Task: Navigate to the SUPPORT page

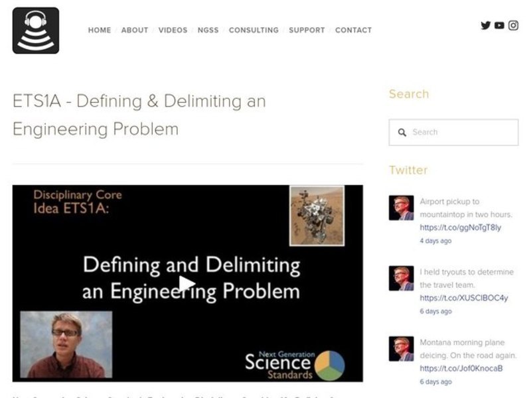Action: tap(307, 30)
